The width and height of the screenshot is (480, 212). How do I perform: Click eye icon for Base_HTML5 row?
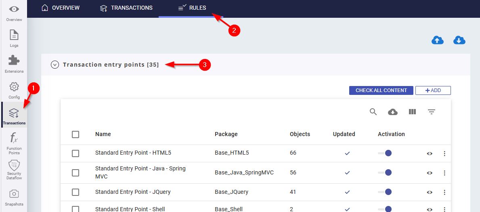tap(430, 153)
